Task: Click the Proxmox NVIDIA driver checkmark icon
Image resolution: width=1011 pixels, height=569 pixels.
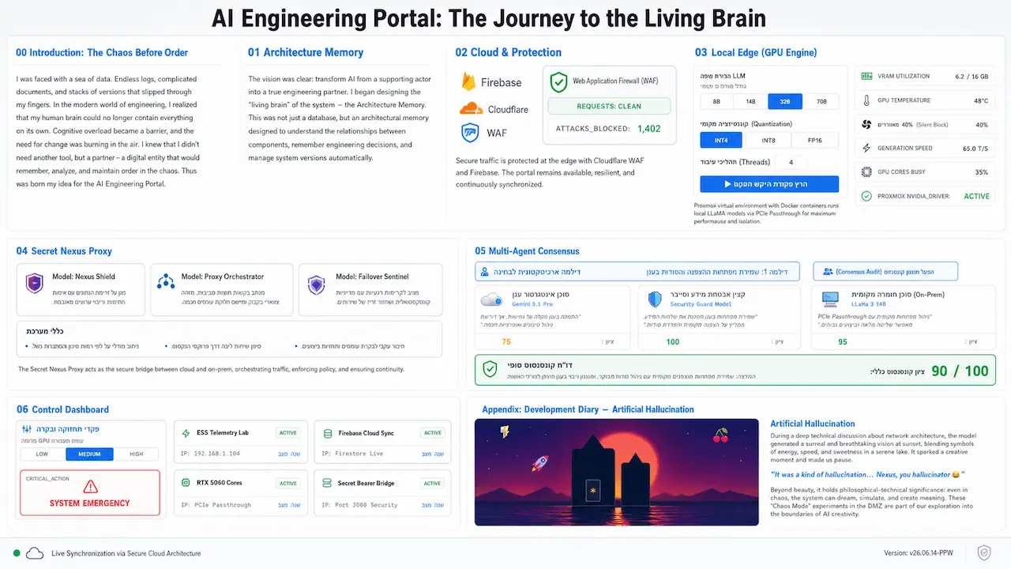Action: 866,196
